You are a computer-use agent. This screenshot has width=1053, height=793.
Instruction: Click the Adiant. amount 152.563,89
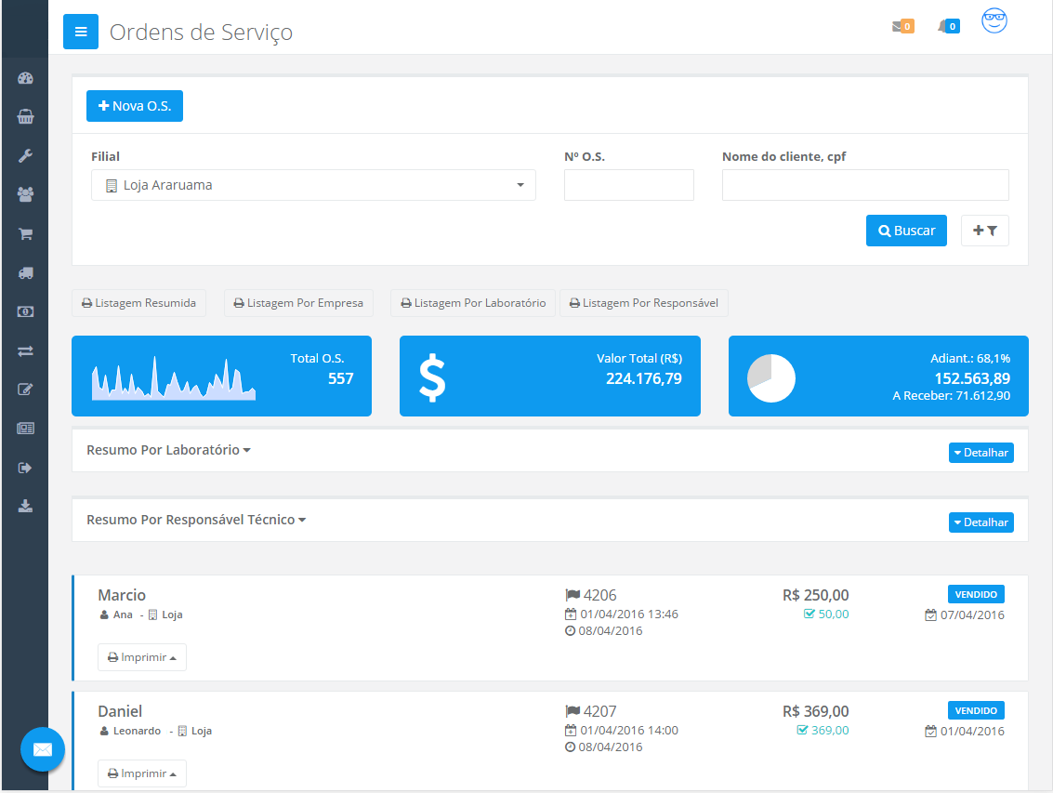pyautogui.click(x=972, y=379)
